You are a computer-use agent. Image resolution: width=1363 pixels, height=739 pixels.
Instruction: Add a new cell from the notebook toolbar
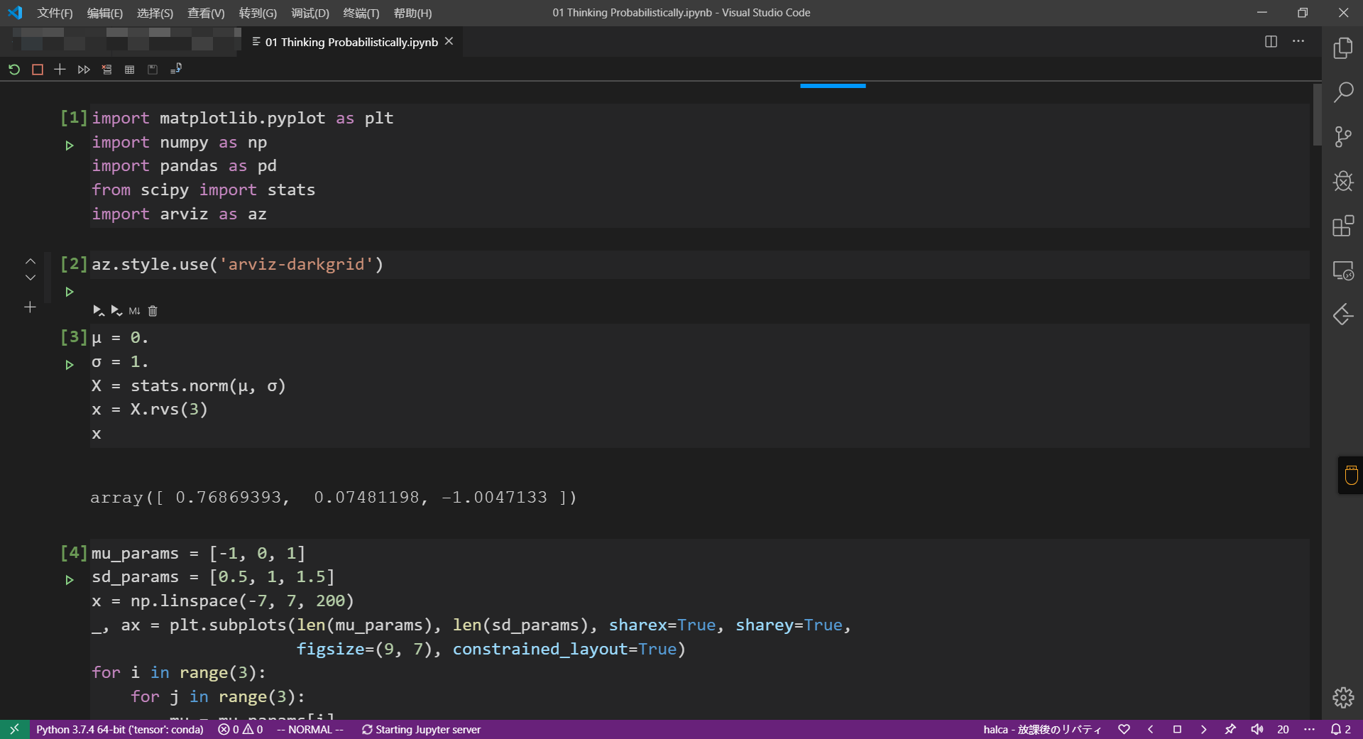60,70
